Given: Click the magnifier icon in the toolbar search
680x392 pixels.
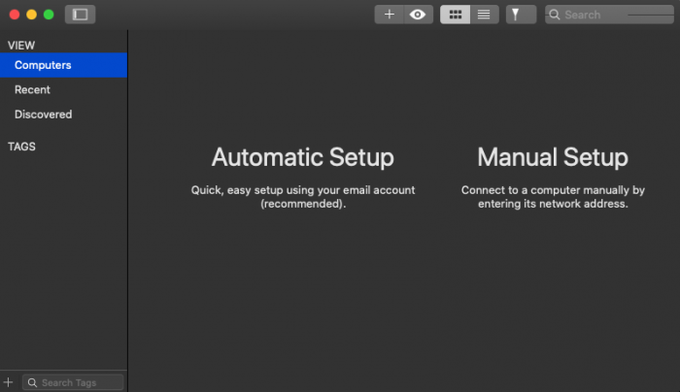Looking at the screenshot, I should click(x=555, y=15).
